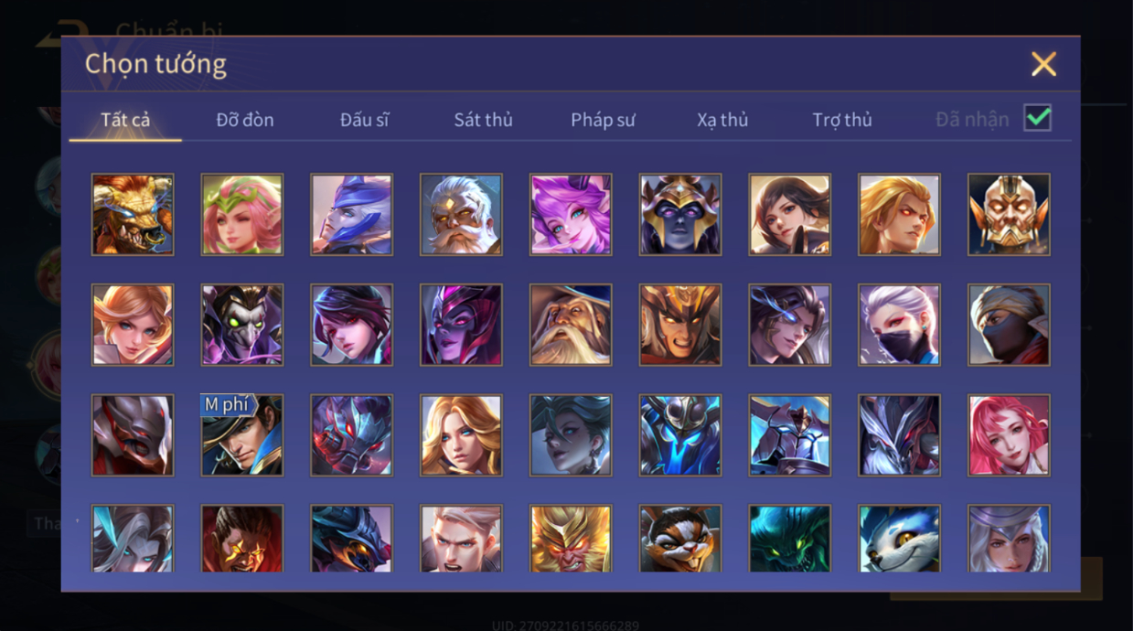Pick the white-haired masked ninja hero
Viewport: 1133px width, 631px height.
coord(900,325)
